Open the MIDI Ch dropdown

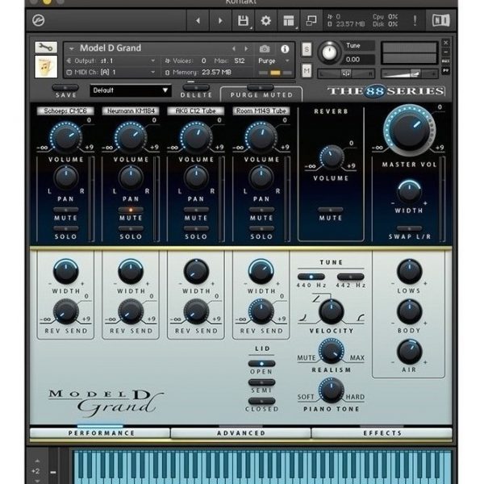[x=152, y=73]
